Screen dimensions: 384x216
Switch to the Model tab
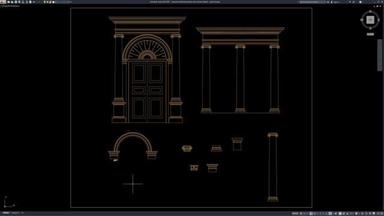tap(6, 213)
